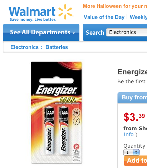The height and width of the screenshot is (168, 147).
Task: Click the Buy from tab header
Action: tap(132, 98)
